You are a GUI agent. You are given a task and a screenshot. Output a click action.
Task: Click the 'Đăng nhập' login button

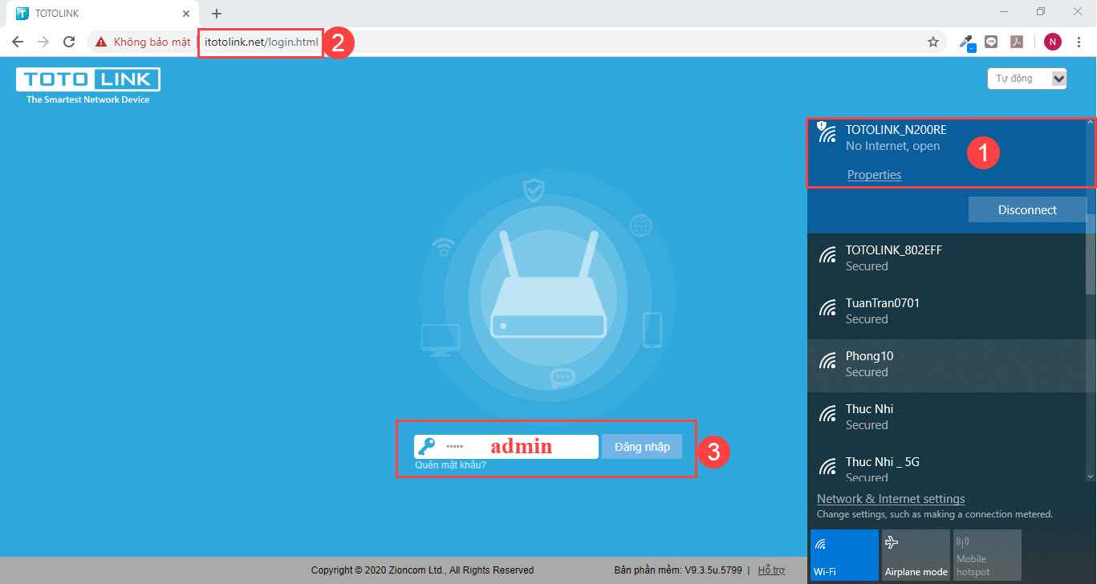click(642, 447)
